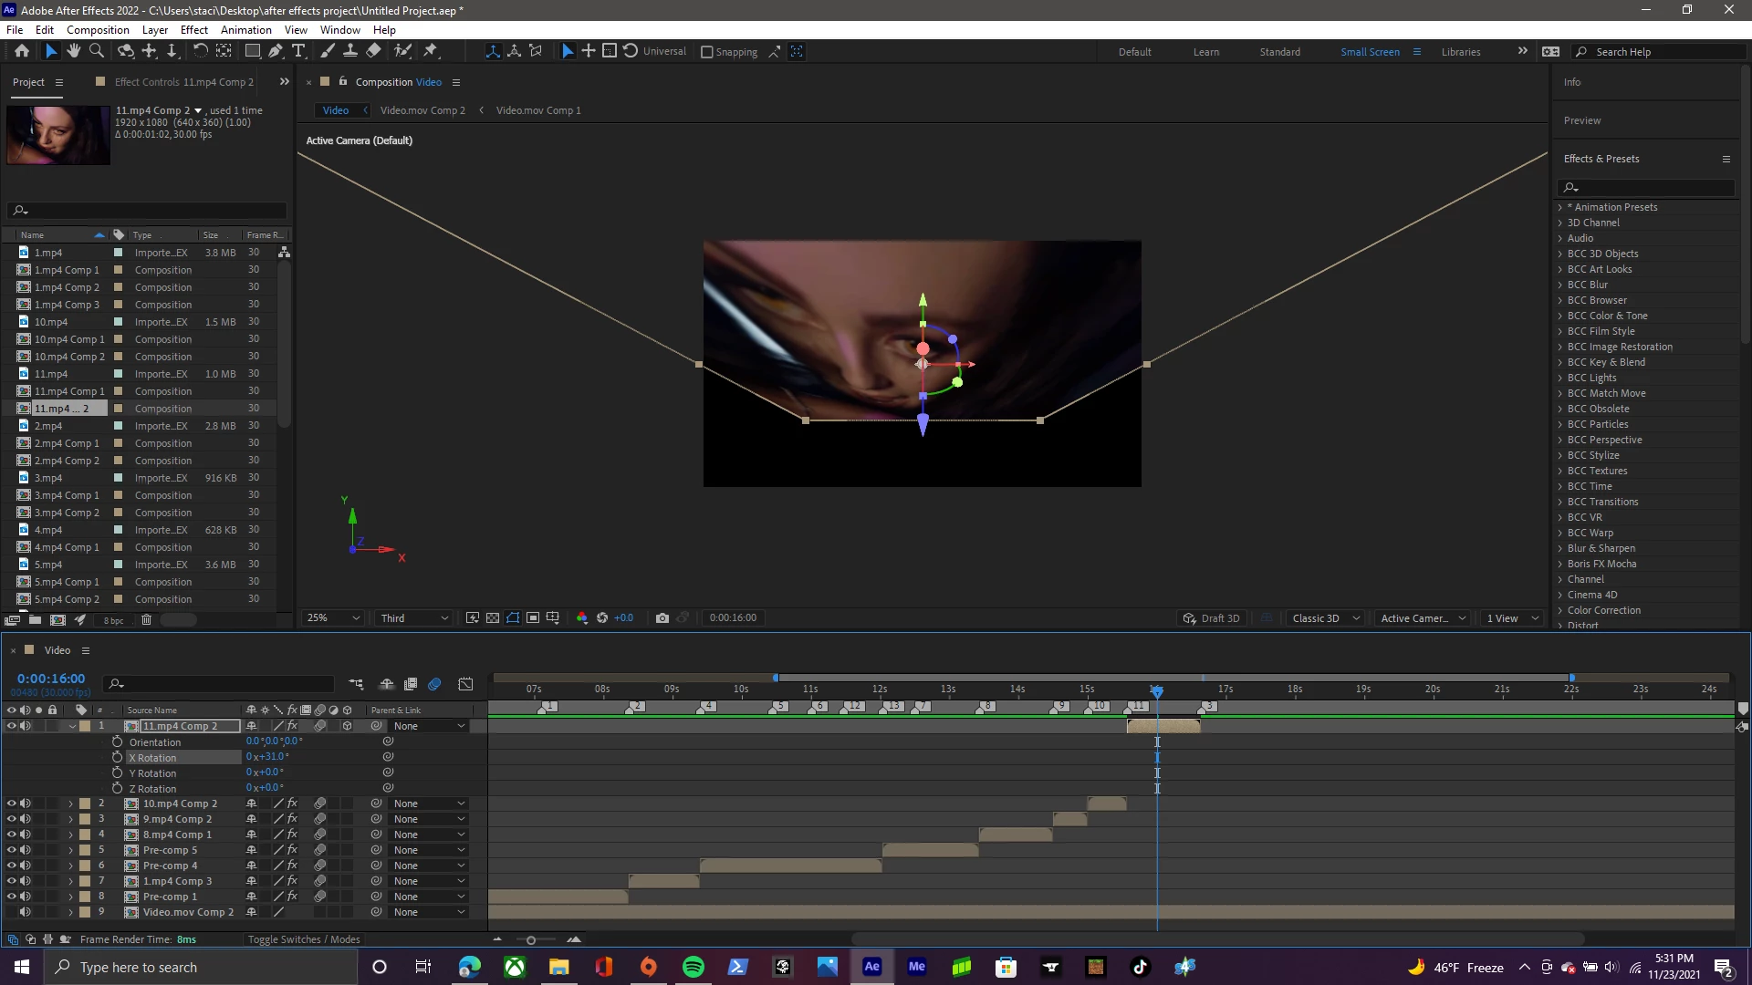Image resolution: width=1752 pixels, height=985 pixels.
Task: Open the Animation menu
Action: (245, 30)
